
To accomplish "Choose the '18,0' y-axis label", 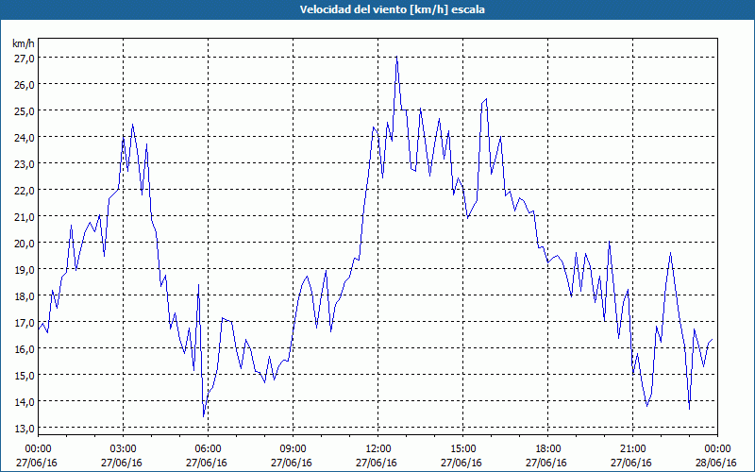I will click(23, 295).
